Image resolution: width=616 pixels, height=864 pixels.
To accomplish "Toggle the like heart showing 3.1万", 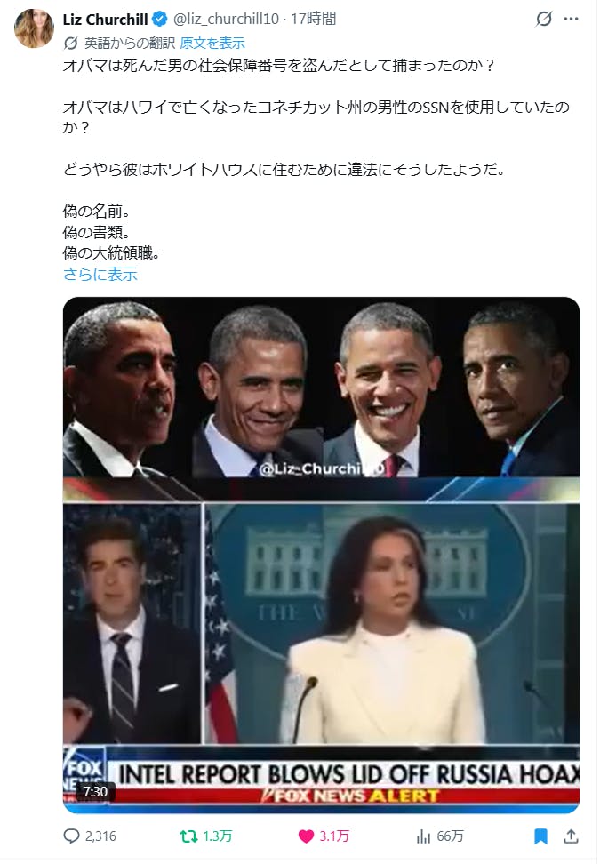I will tap(306, 836).
